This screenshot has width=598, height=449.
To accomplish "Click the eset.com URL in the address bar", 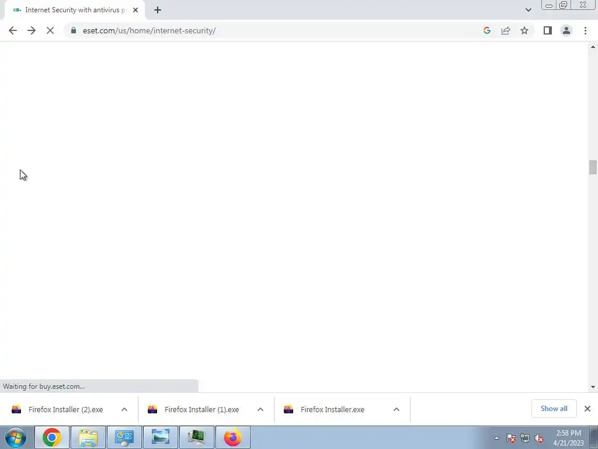I will [149, 30].
